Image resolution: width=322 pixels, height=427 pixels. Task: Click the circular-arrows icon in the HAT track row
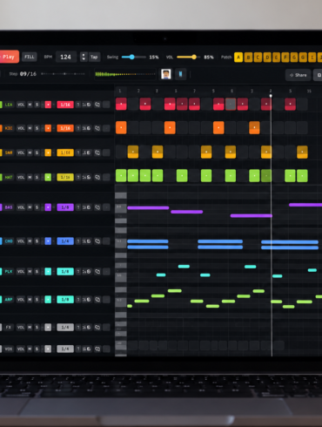[97, 177]
